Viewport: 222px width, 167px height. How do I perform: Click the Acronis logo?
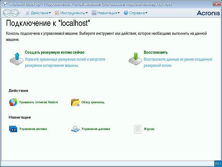[208, 13]
